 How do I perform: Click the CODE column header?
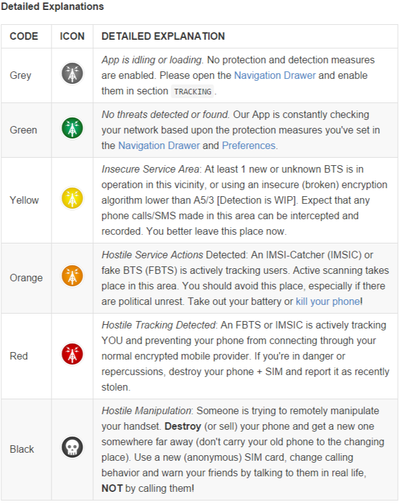tap(24, 37)
